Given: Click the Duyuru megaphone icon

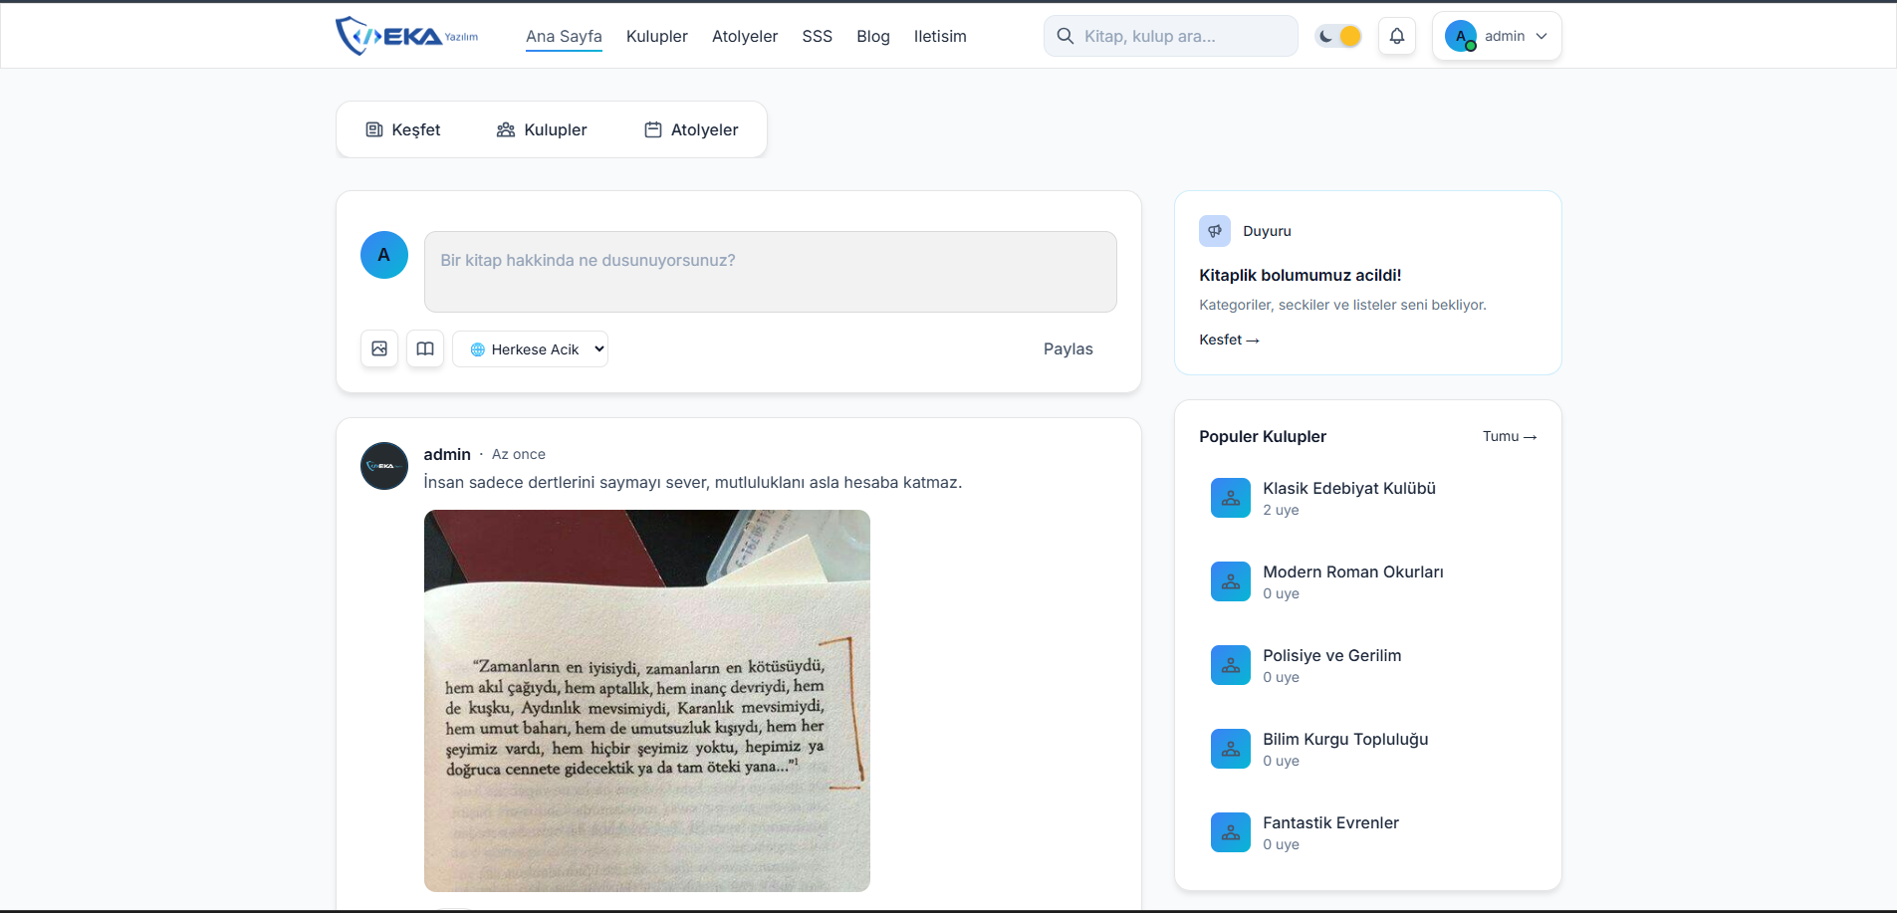Looking at the screenshot, I should (1215, 231).
